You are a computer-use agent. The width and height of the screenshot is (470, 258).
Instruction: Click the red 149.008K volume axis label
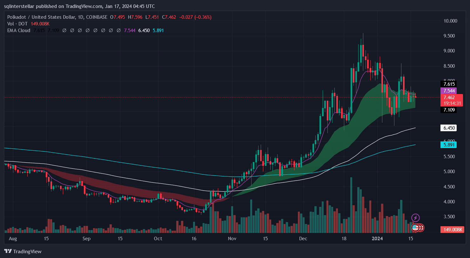point(452,229)
